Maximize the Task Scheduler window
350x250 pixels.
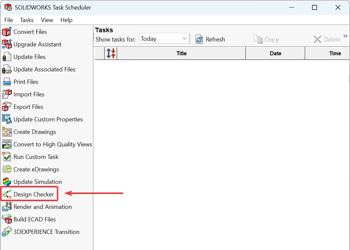[314, 7]
